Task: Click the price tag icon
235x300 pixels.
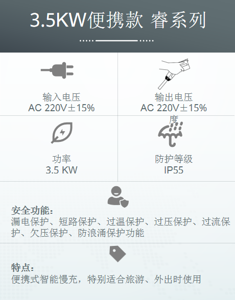Action: tap(118, 254)
